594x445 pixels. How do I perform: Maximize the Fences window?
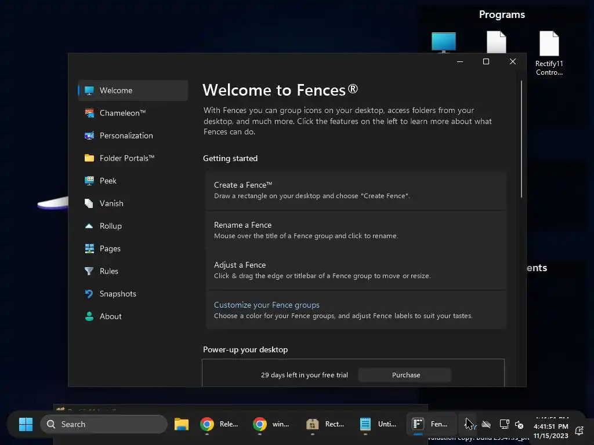point(486,61)
